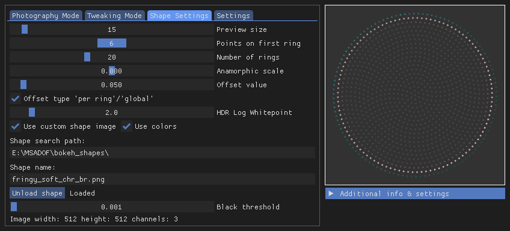Disable Use custom shape image checkbox
The height and width of the screenshot is (231, 510).
click(x=15, y=126)
